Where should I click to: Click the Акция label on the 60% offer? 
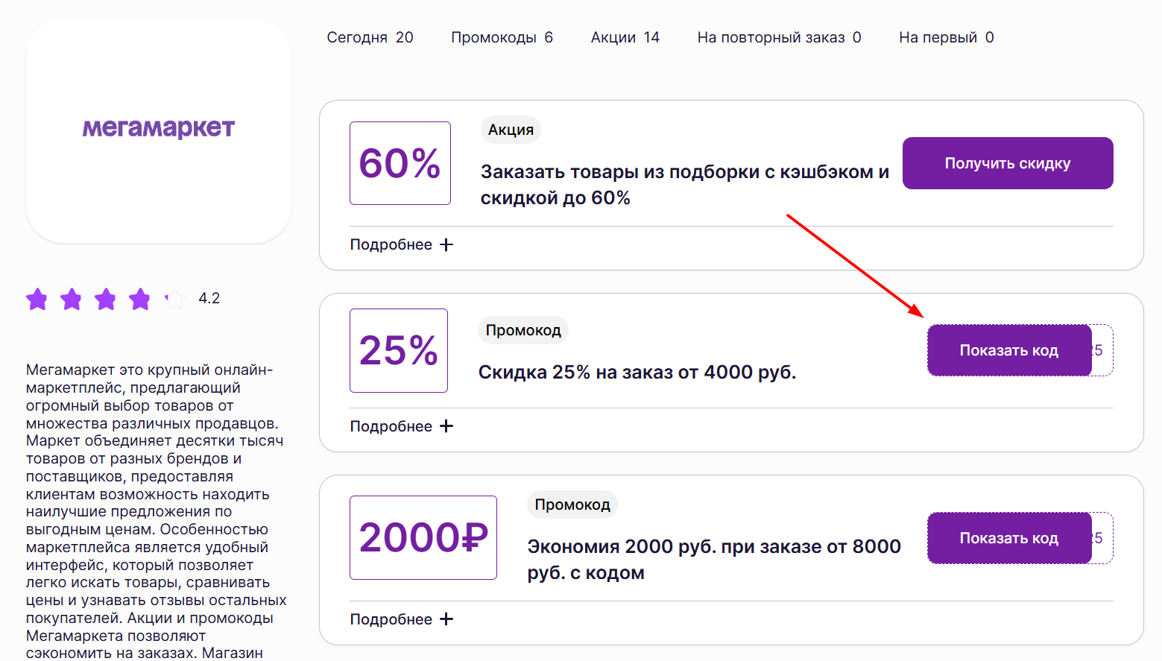click(x=511, y=129)
